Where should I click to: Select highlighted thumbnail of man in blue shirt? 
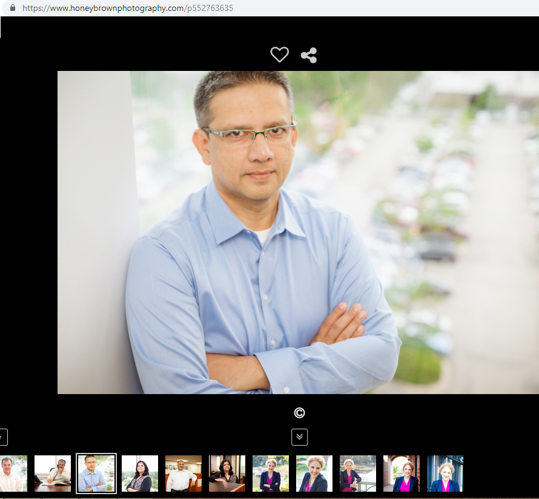(x=96, y=474)
